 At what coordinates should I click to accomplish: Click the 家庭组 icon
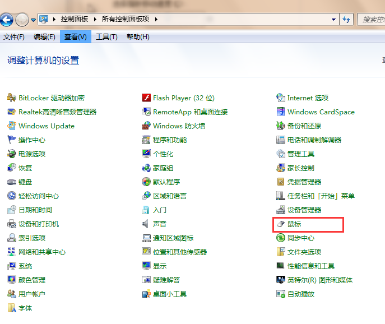click(146, 168)
